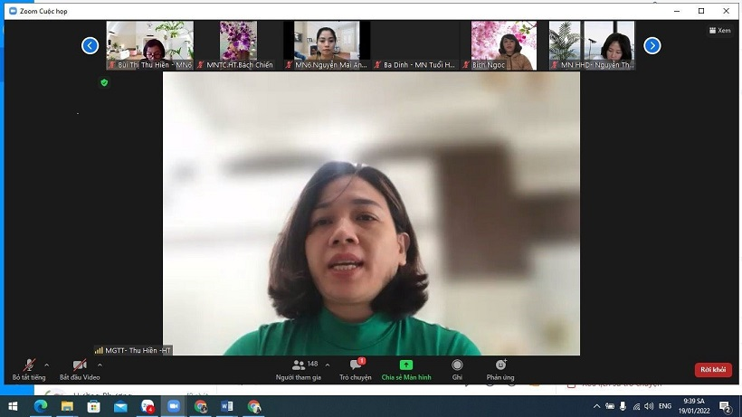The width and height of the screenshot is (742, 417).
Task: Click Windows Start button
Action: pos(14,407)
